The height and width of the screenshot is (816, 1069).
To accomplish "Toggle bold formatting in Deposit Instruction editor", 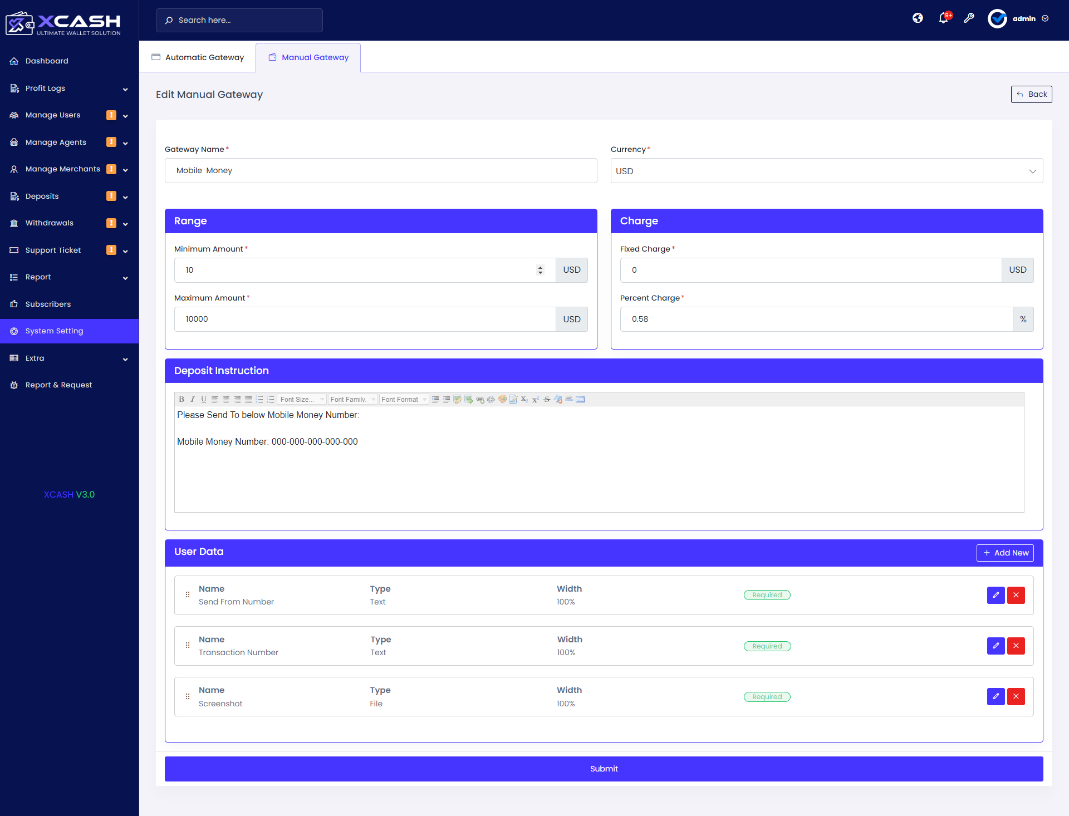I will 182,399.
